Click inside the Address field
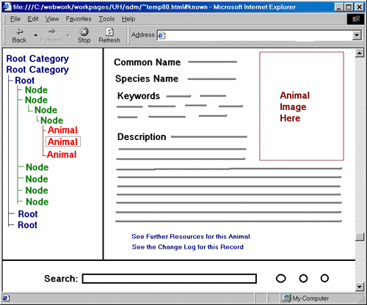The image size is (367, 305). pyautogui.click(x=255, y=36)
